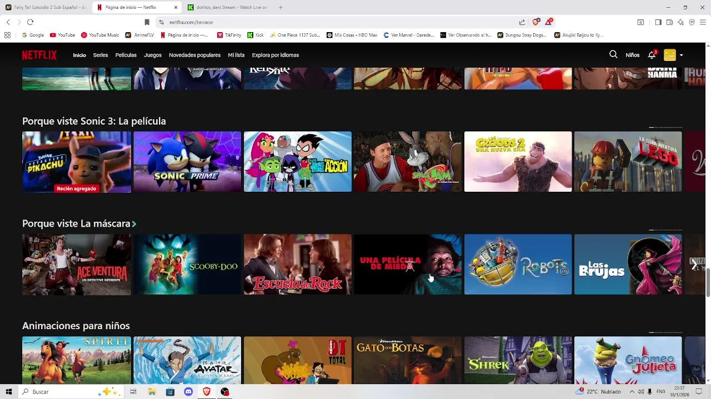The image size is (711, 399).
Task: Open the Netflix search icon
Action: point(613,54)
